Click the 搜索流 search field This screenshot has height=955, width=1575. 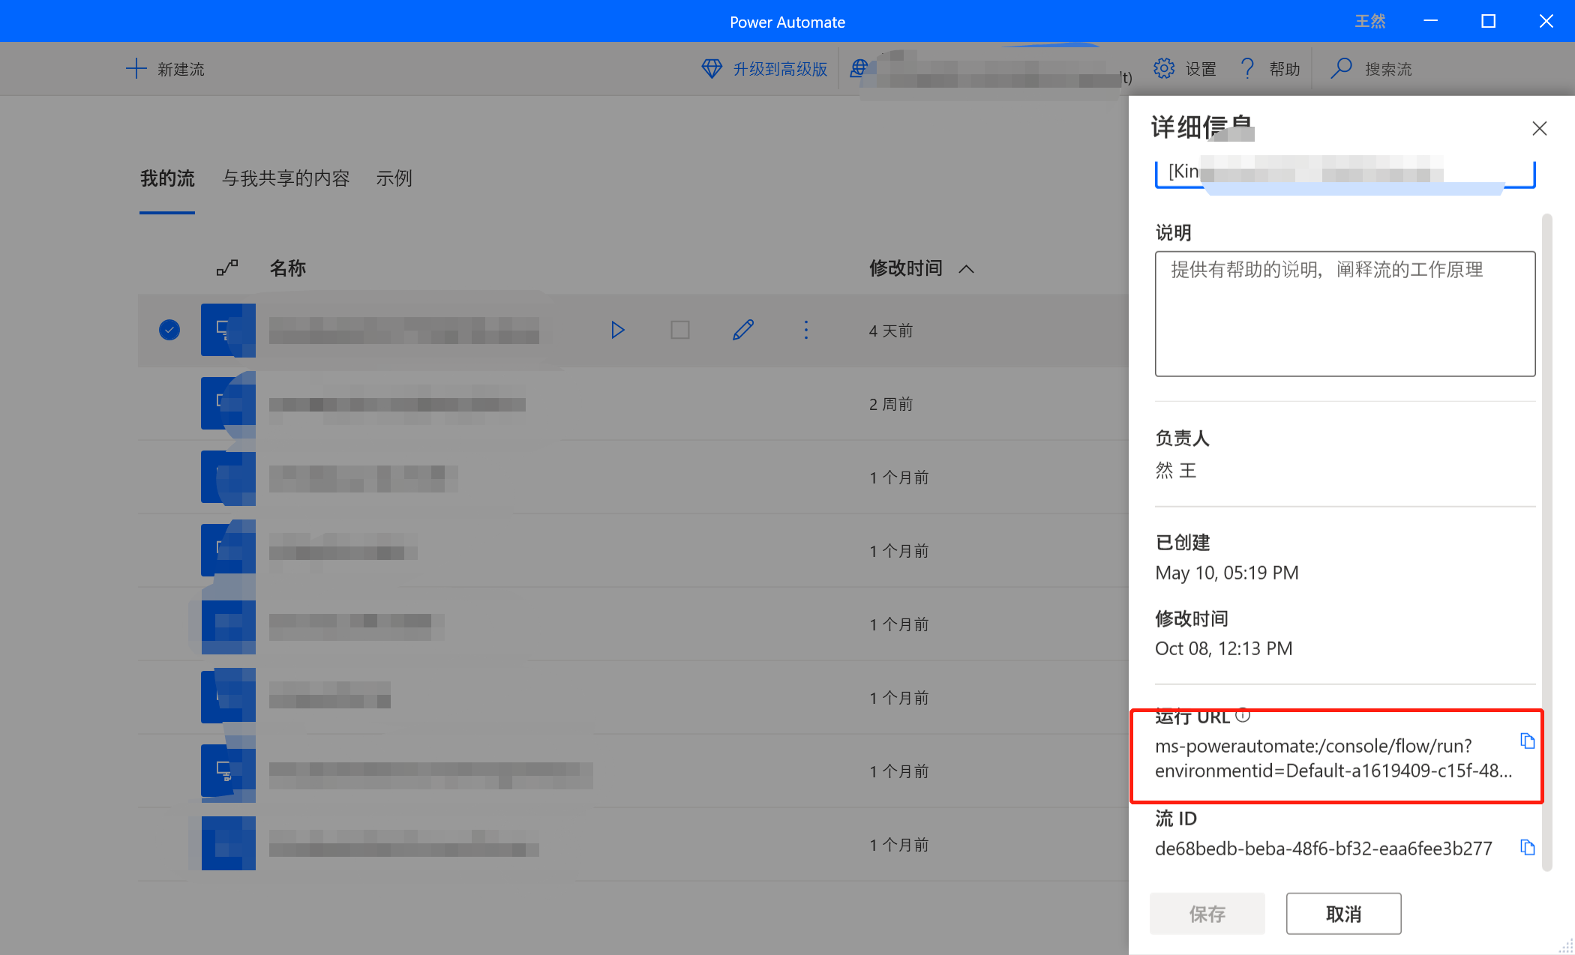(x=1388, y=69)
